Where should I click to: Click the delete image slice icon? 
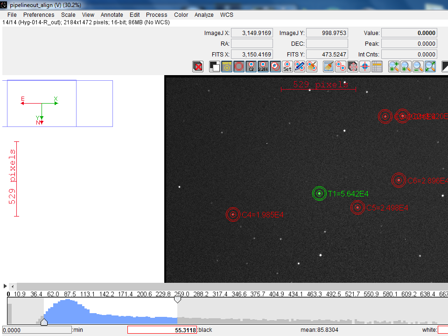click(x=198, y=67)
